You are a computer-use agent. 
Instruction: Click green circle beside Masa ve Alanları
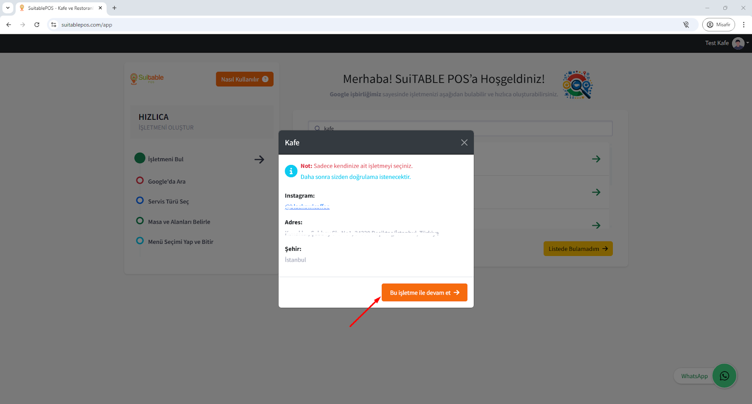140,221
